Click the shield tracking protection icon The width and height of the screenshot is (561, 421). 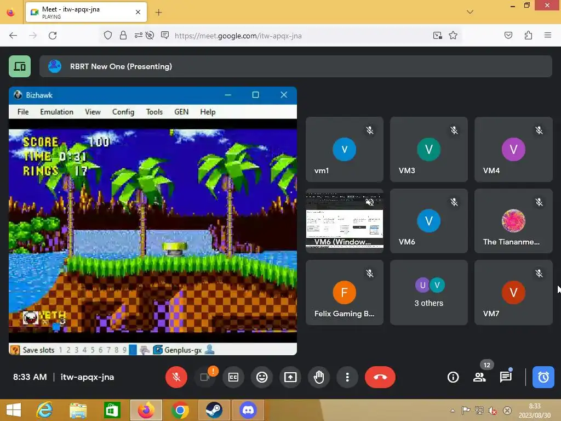click(108, 36)
